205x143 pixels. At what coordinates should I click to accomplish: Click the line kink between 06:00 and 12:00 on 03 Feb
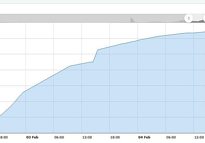coord(70,66)
